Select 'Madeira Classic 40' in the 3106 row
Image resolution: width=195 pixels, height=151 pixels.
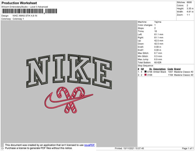(x=184, y=75)
